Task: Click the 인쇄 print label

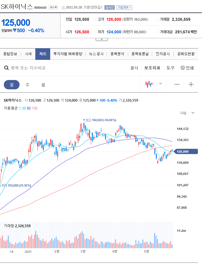Action: point(190,68)
